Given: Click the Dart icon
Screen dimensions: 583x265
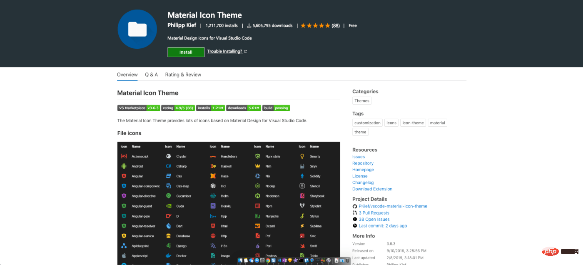Looking at the screenshot, I should coord(168,226).
